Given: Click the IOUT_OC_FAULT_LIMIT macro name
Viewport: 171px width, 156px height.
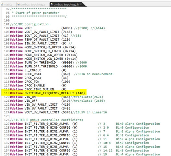Looking at the screenshot, I should pos(42,36).
